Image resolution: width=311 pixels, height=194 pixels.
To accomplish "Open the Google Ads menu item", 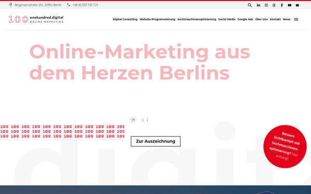I will click(x=245, y=19).
